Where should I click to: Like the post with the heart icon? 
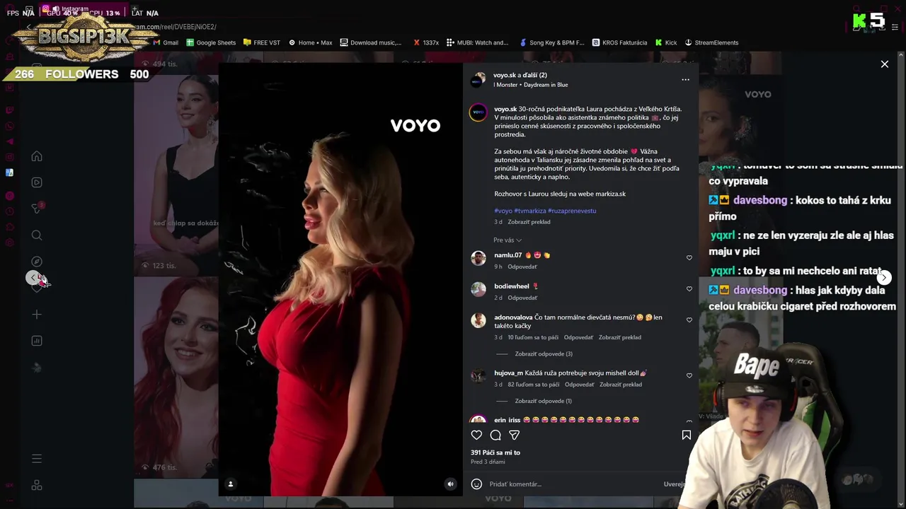pos(476,435)
